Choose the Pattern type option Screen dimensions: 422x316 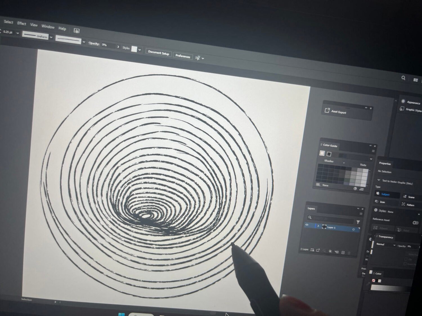(410, 205)
